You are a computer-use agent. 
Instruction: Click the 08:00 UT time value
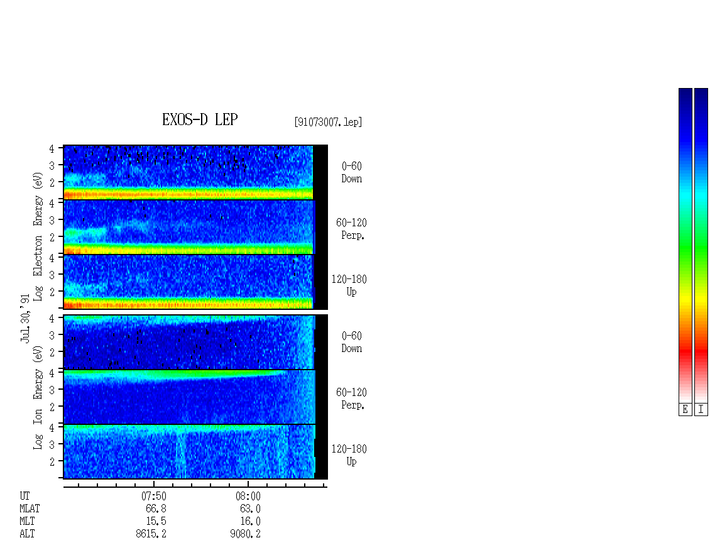point(248,496)
